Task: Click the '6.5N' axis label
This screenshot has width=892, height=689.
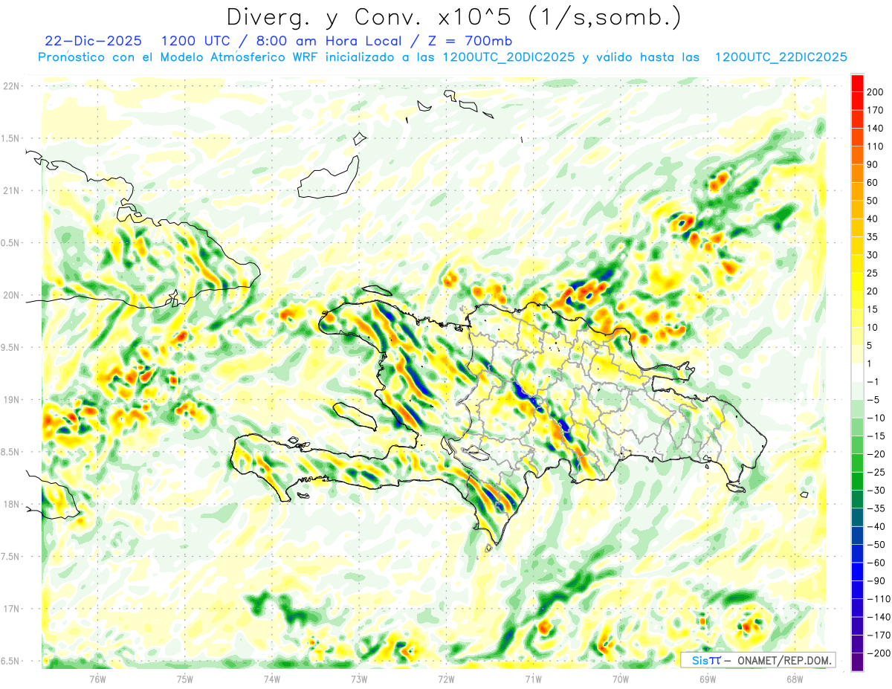Action: pyautogui.click(x=11, y=661)
